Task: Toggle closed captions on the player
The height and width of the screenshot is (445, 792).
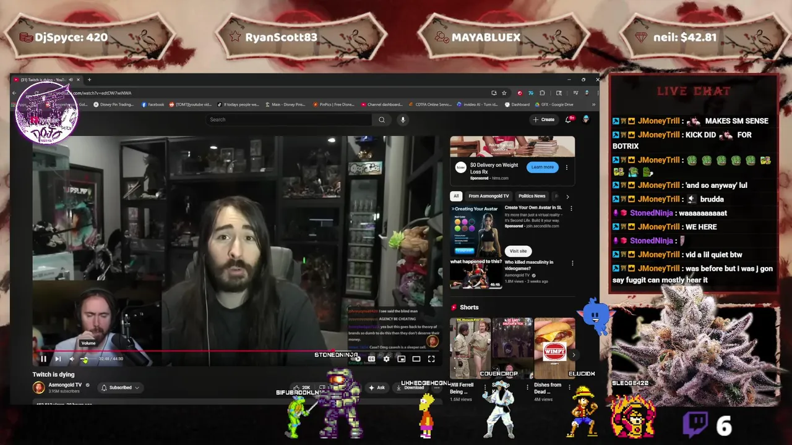Action: [371, 358]
